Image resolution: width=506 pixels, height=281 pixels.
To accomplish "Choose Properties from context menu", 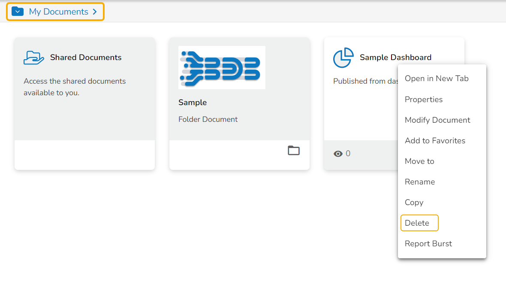I will [x=424, y=99].
